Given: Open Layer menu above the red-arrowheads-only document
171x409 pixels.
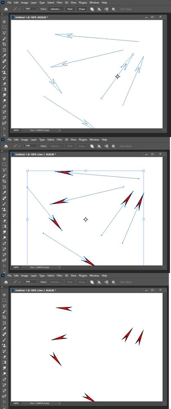Looking at the screenshot, I should [x=34, y=275].
